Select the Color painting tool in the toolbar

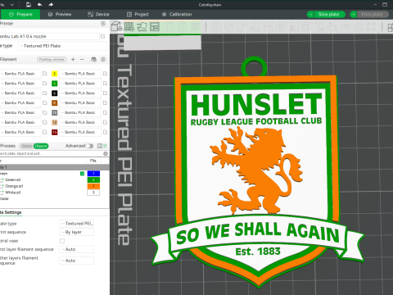pyautogui.click(x=332, y=27)
